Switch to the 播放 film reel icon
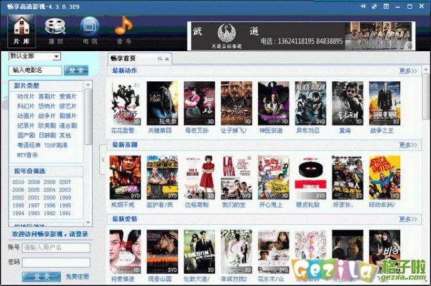Screen dimensions: 431x286 pos(56,31)
